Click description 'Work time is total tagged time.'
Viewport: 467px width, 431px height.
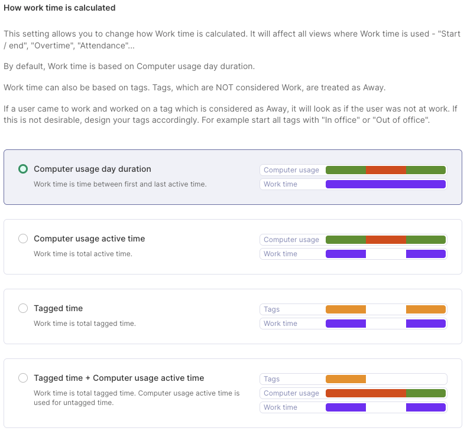85,324
